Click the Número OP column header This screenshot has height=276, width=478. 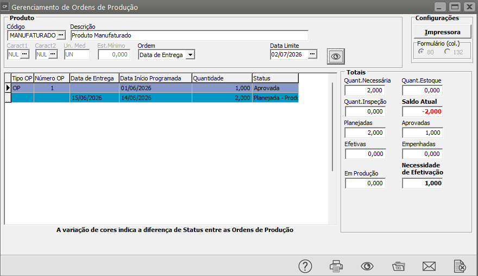(52, 78)
